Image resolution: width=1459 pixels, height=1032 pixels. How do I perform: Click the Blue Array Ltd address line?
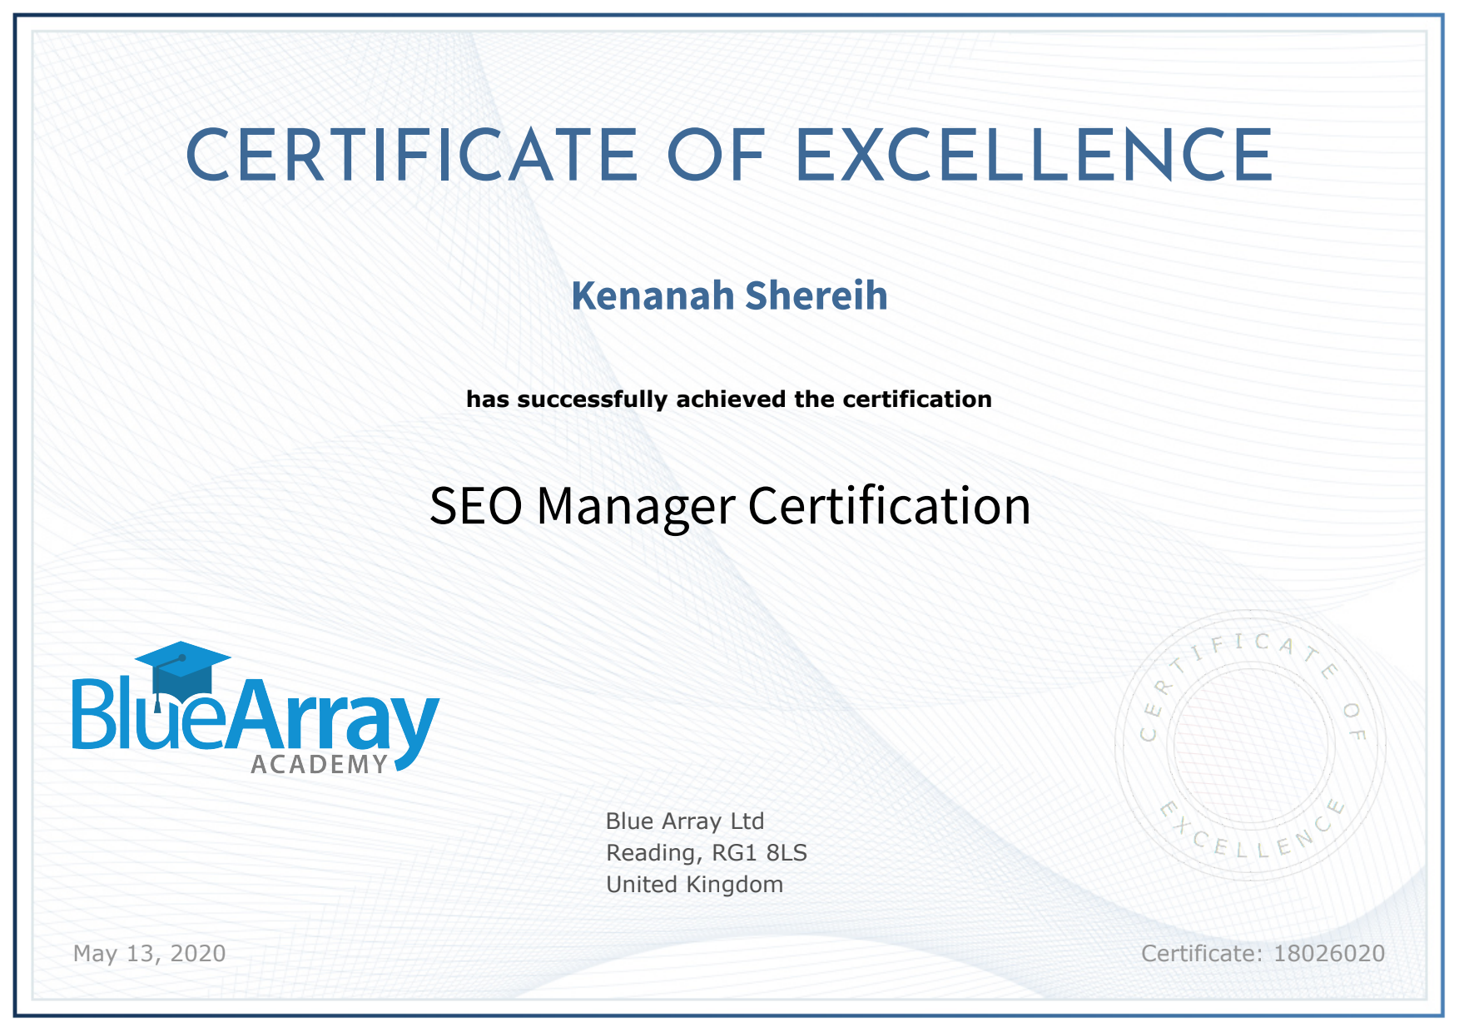[x=685, y=821]
